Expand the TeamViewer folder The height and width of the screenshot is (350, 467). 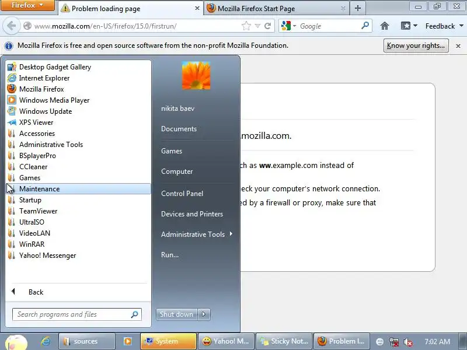pos(78,211)
